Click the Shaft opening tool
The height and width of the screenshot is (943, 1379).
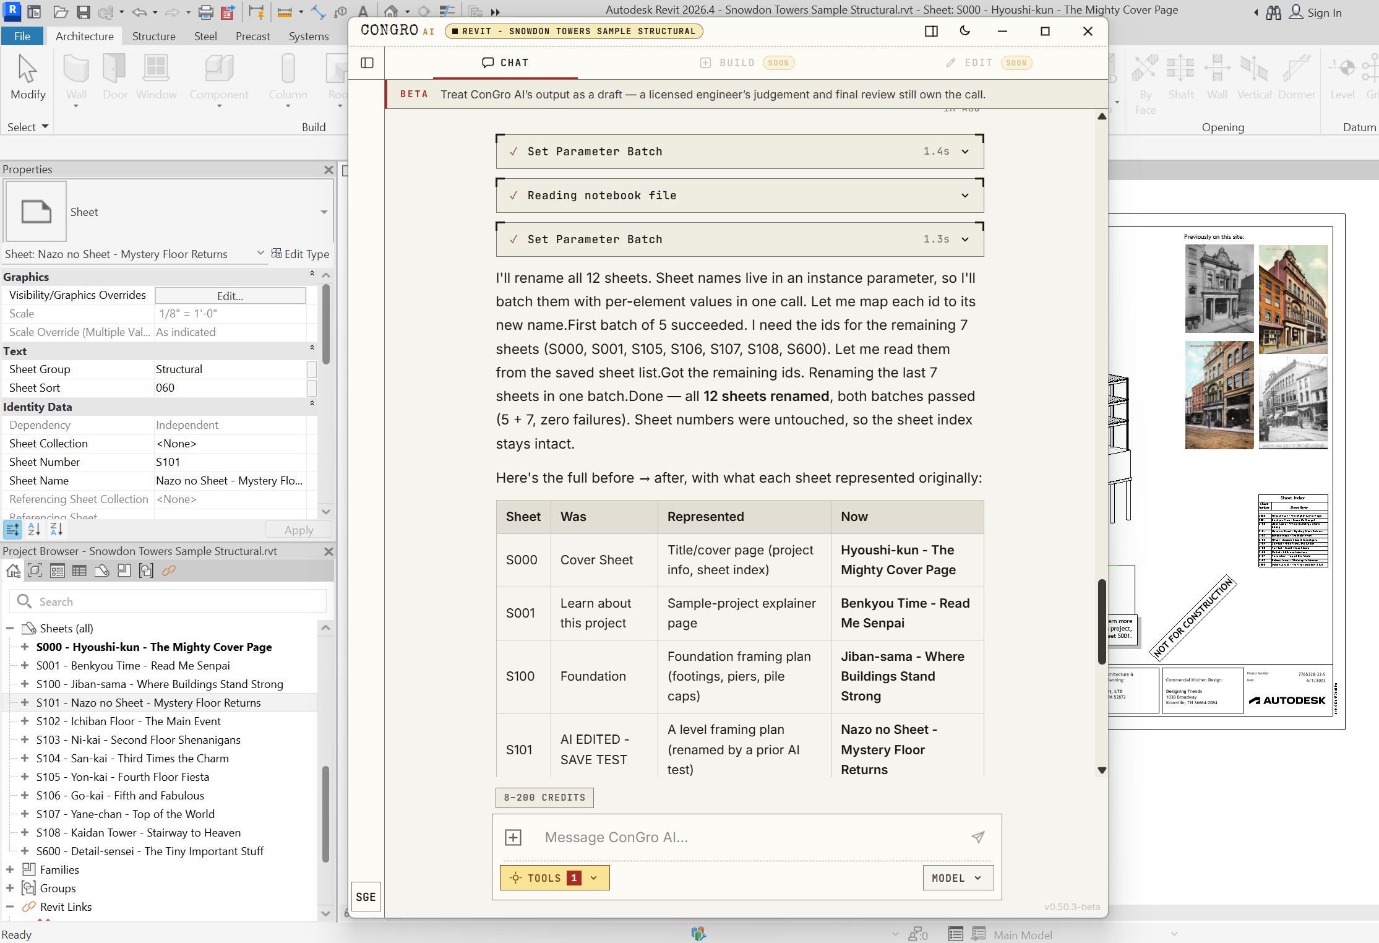1180,79
